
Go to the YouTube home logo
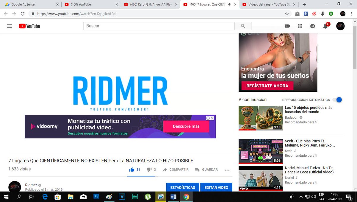(x=29, y=26)
